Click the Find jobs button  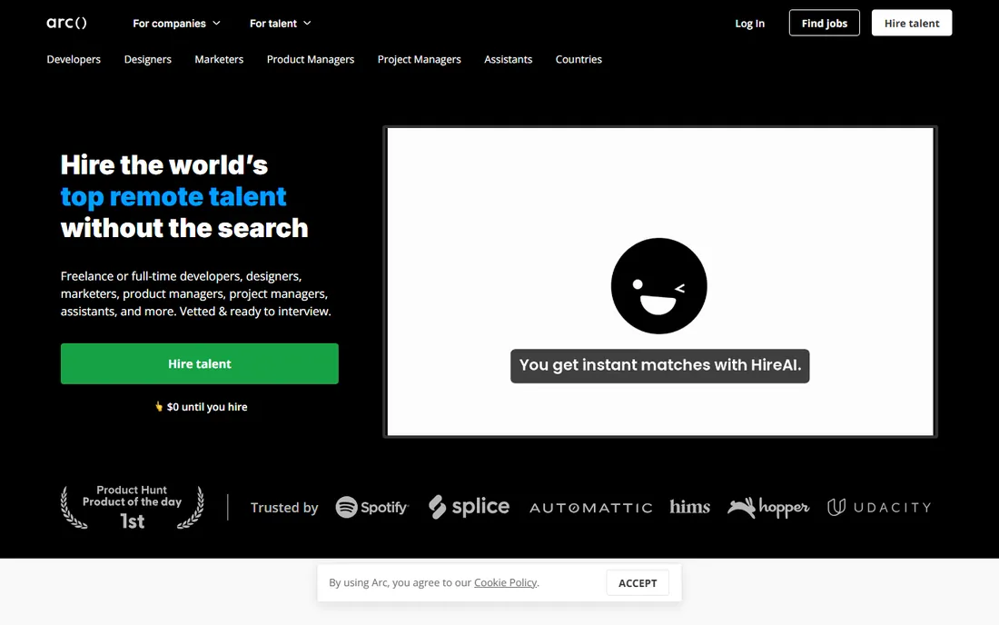click(824, 23)
